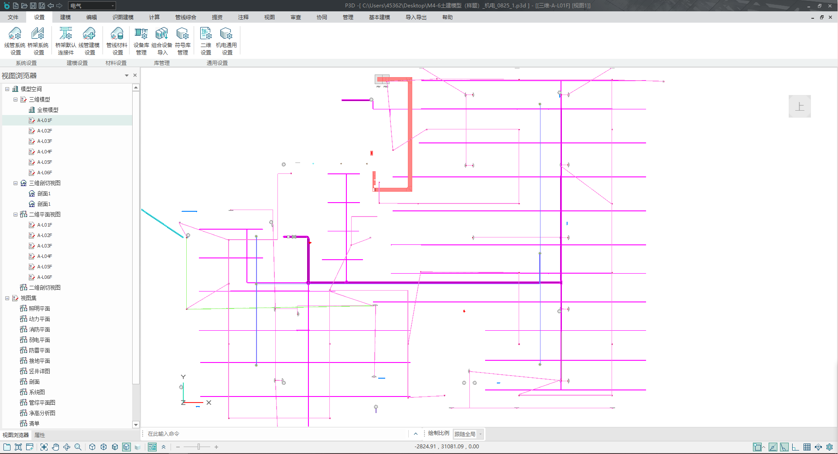Toggle the highlighted shaded-with-edges cube display mode
838x454 pixels.
tap(127, 447)
